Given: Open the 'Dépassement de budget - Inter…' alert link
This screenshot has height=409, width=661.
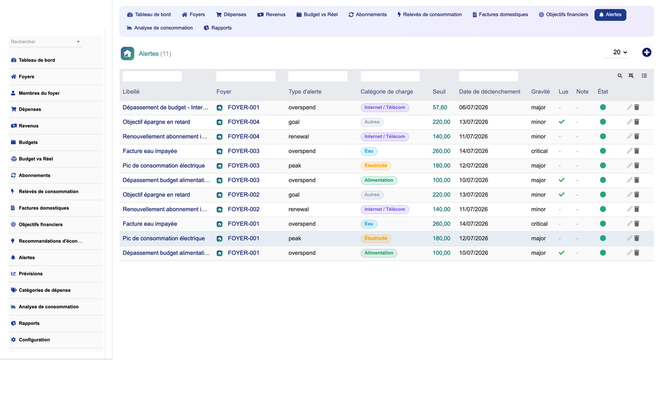Looking at the screenshot, I should [165, 107].
